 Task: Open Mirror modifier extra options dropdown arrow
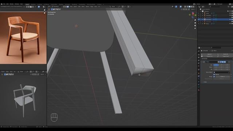pos(227,62)
